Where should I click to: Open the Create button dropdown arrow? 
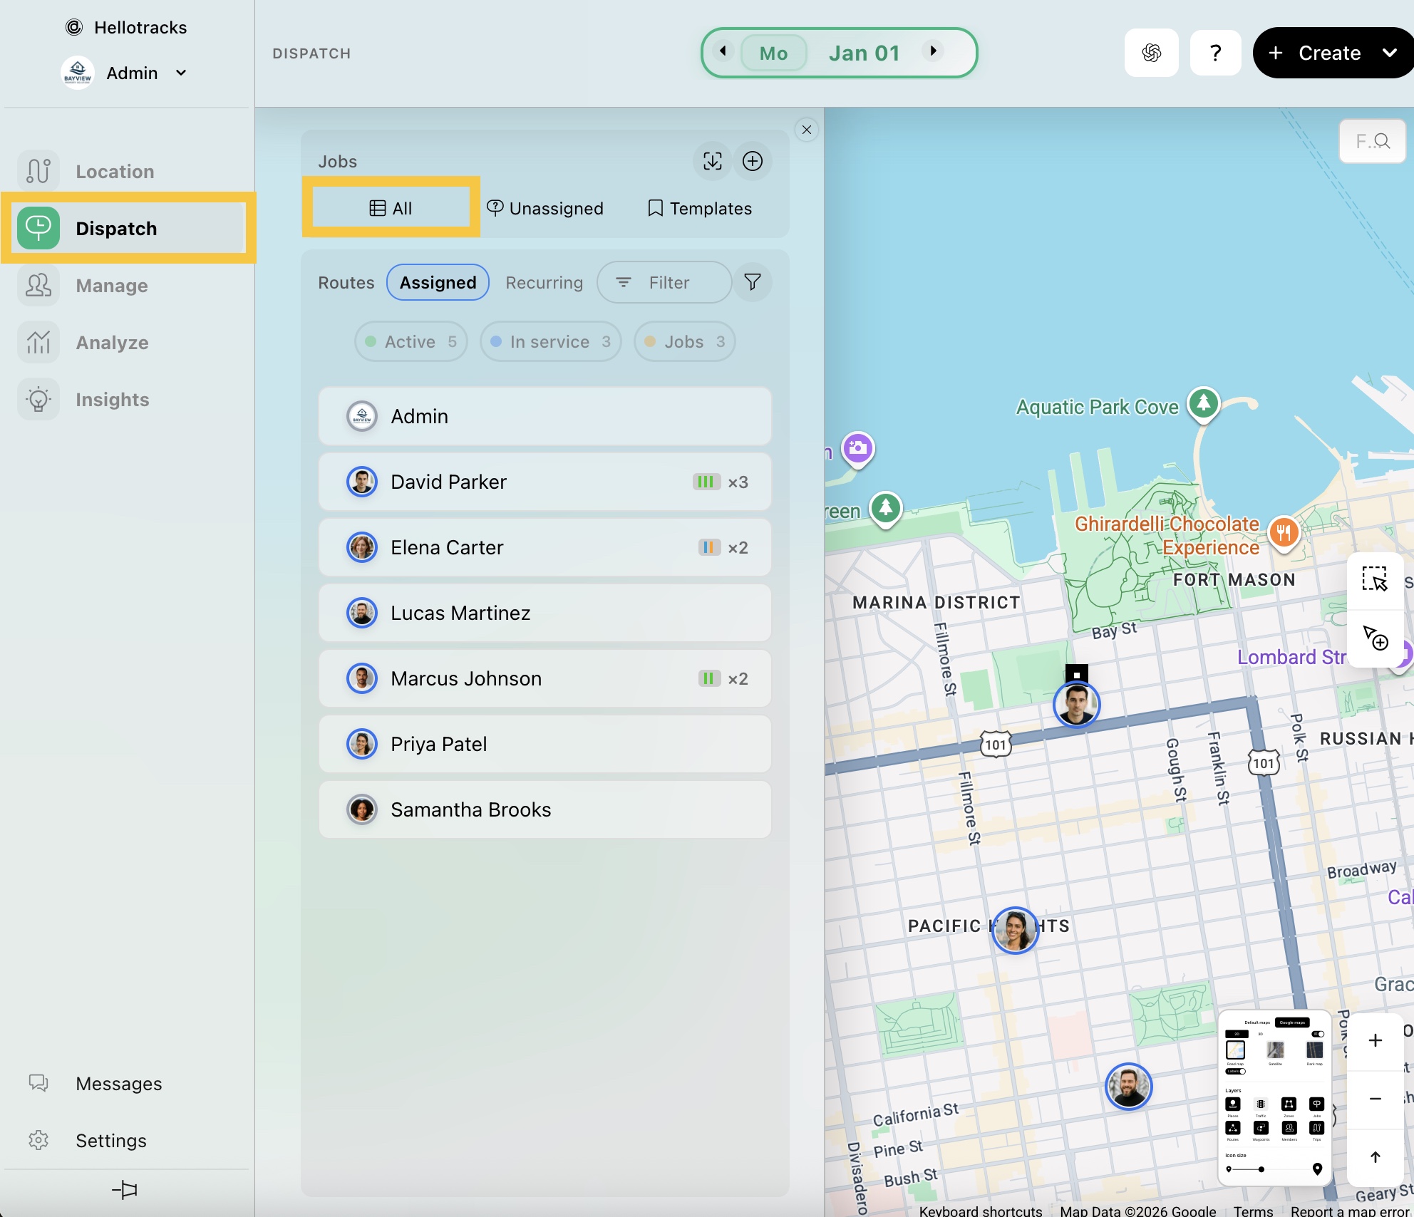(x=1389, y=53)
